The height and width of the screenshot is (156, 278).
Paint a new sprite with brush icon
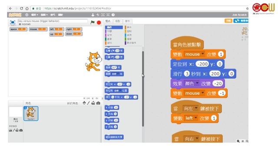pos(89,103)
